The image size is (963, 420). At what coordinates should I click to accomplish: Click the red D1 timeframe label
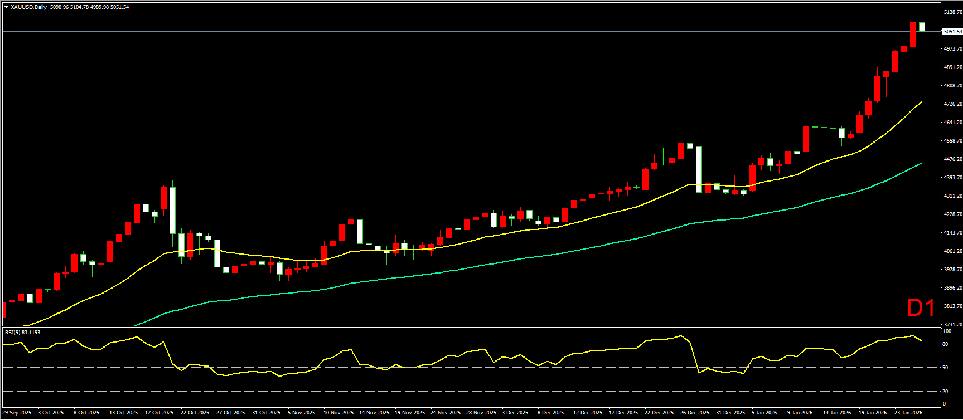(x=921, y=308)
